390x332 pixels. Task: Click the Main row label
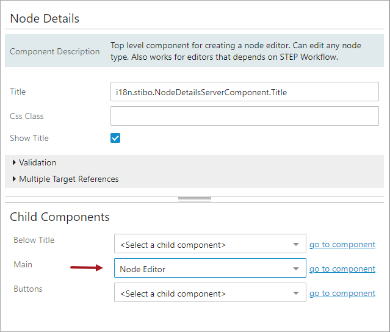click(23, 264)
